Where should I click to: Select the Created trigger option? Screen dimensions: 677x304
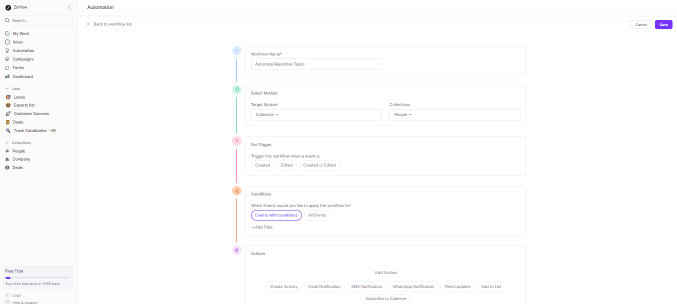(x=262, y=165)
